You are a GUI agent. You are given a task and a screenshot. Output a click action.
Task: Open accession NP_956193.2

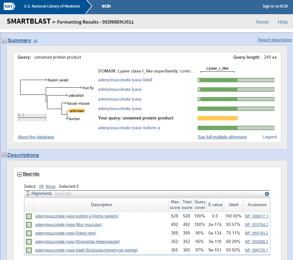pos(256,233)
